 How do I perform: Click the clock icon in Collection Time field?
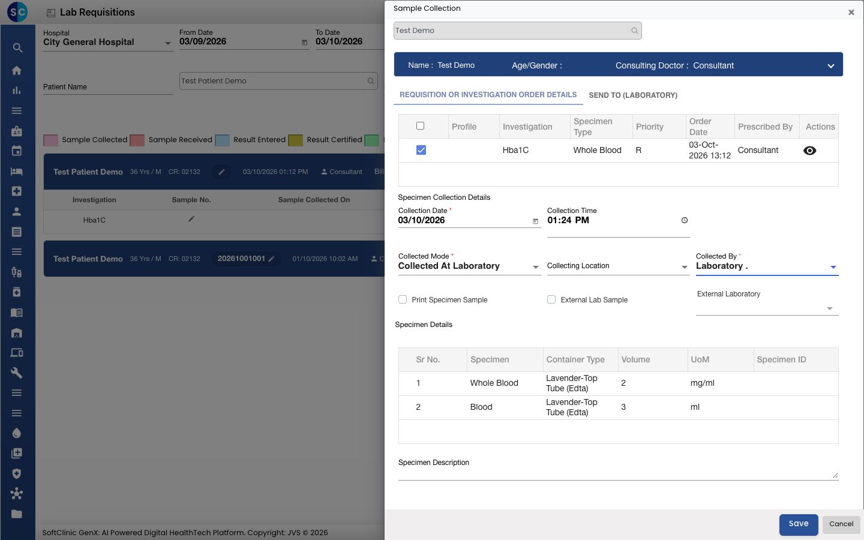point(684,220)
